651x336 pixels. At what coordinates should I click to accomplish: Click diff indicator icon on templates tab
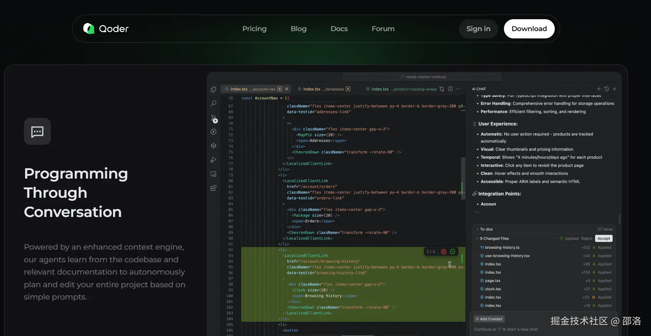click(348, 89)
